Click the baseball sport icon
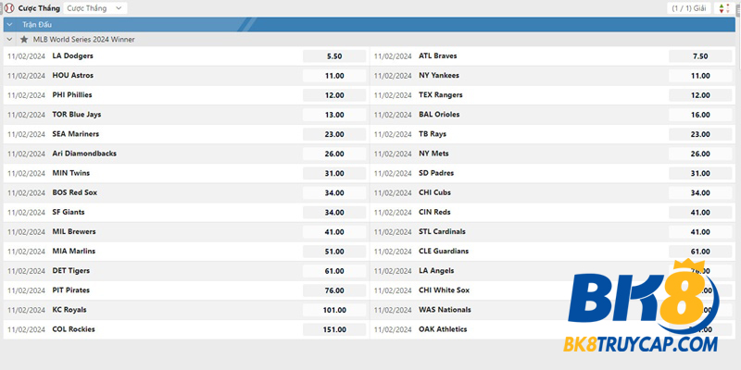 point(9,8)
